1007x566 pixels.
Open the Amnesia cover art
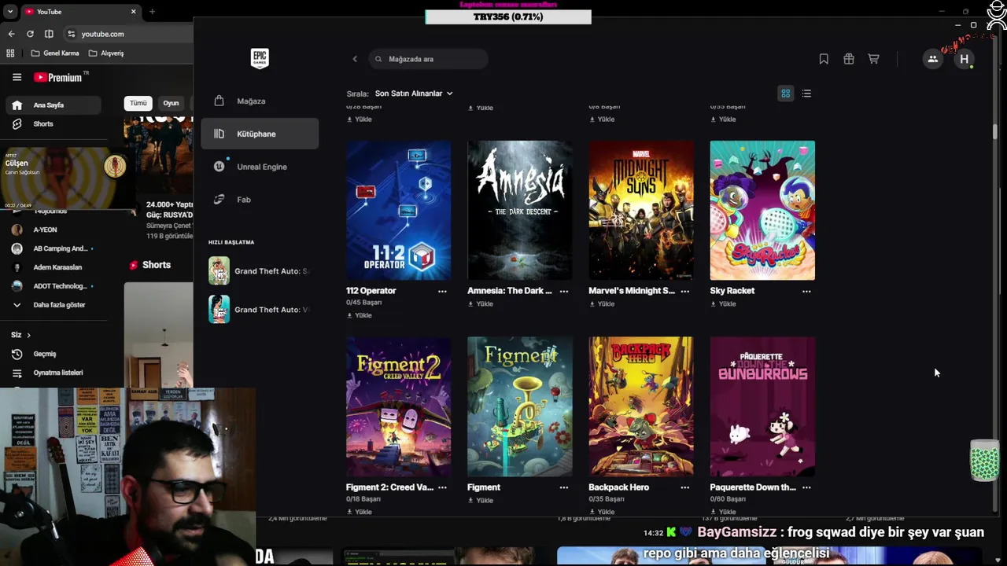pyautogui.click(x=520, y=211)
